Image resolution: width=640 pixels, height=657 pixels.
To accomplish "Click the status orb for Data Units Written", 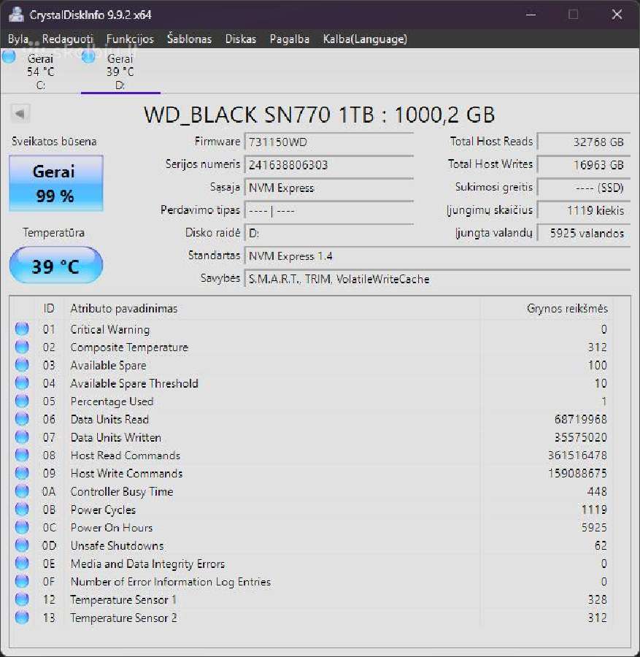I will [x=22, y=437].
